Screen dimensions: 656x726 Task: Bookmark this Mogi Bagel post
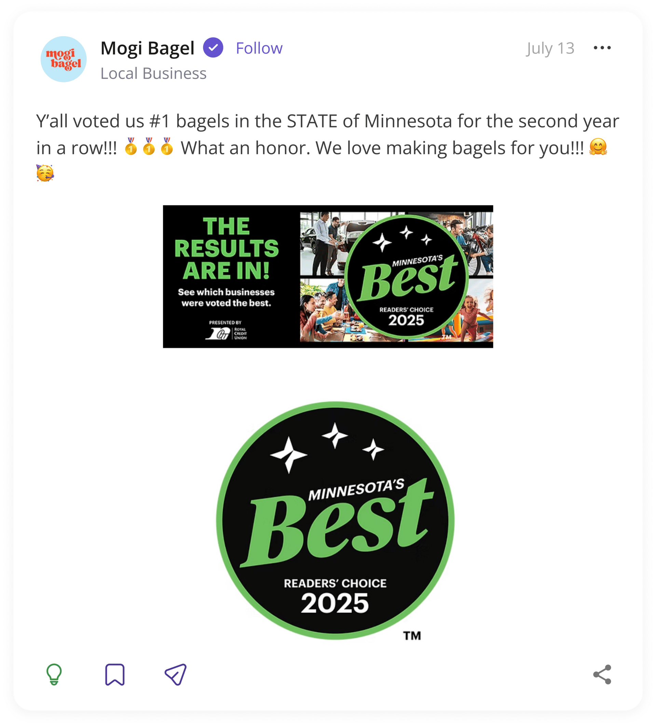[x=115, y=674]
